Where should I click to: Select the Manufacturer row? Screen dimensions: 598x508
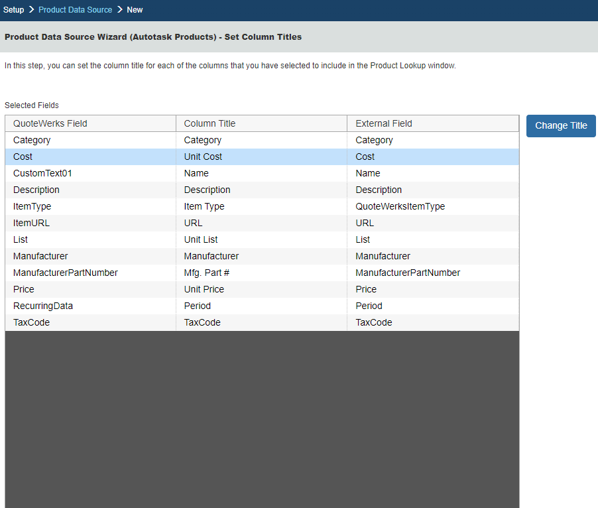40,257
